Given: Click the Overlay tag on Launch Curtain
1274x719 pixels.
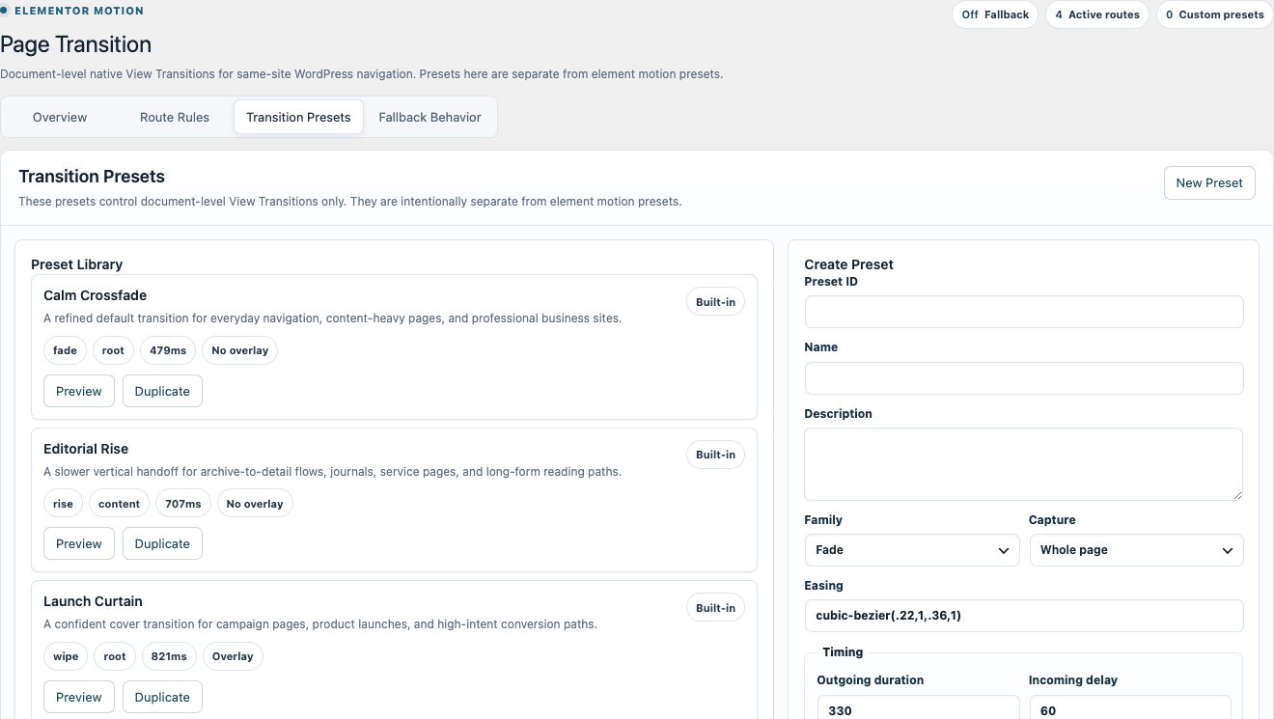Looking at the screenshot, I should click(233, 656).
